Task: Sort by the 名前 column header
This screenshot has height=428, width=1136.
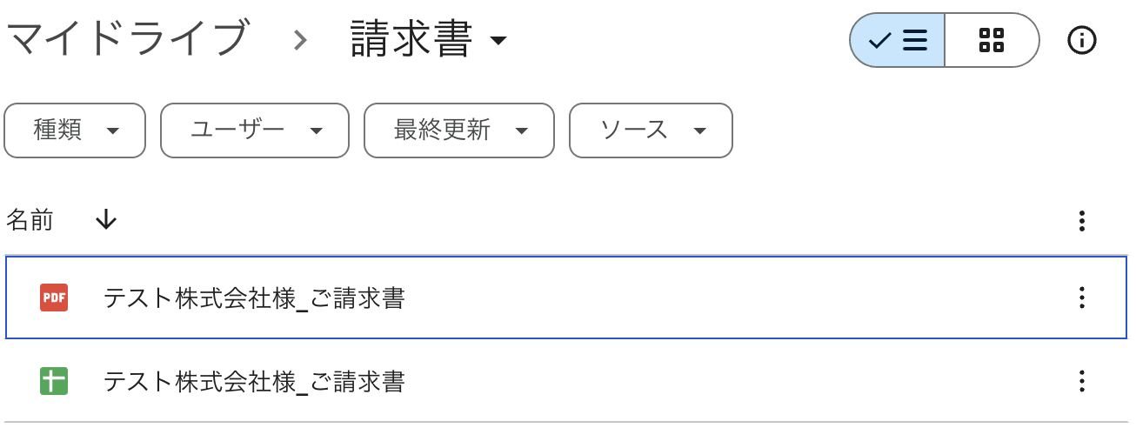Action: (x=30, y=221)
